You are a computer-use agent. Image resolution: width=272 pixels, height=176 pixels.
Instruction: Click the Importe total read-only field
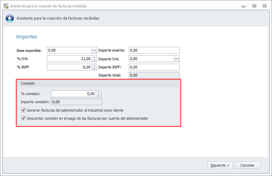pyautogui.click(x=154, y=75)
